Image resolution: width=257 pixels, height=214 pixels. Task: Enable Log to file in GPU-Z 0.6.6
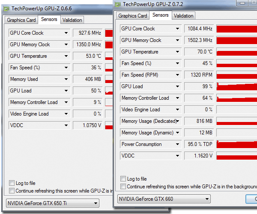[x=12, y=183]
